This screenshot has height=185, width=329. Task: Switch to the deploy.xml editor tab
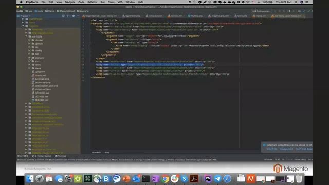click(x=260, y=16)
